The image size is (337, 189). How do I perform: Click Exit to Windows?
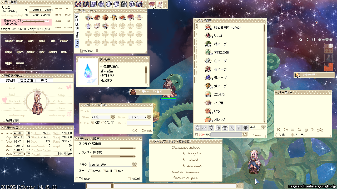tap(185, 172)
